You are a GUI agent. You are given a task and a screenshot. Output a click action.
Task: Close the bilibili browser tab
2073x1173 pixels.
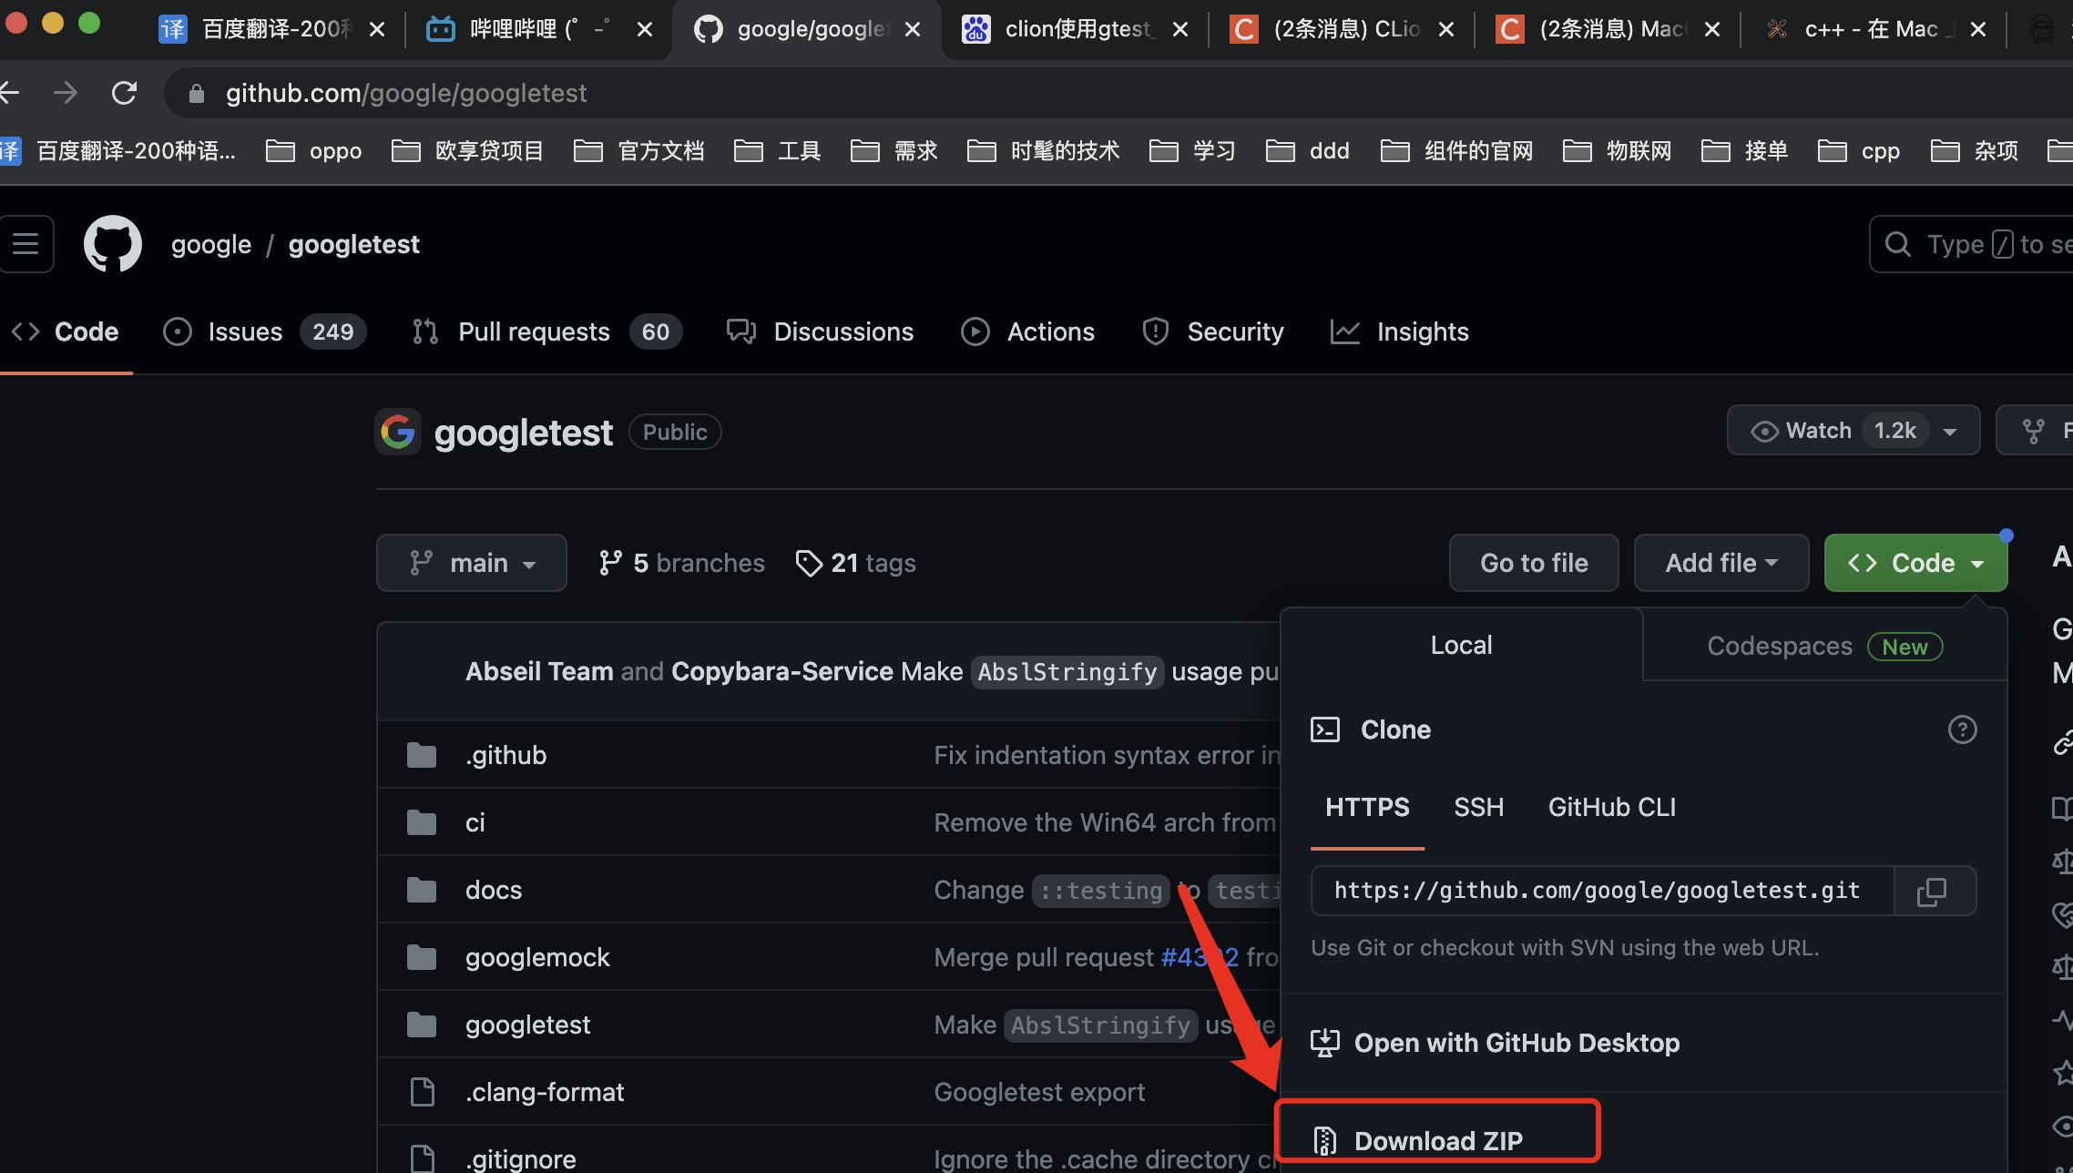click(x=645, y=30)
